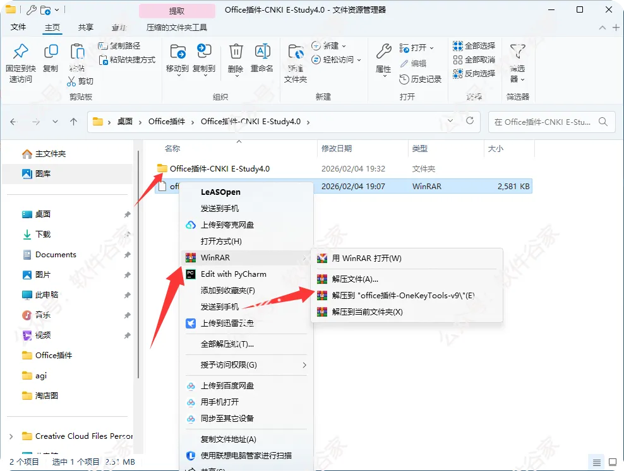624x471 pixels.
Task: Switch to the 共享 ribbon tab
Action: point(85,27)
